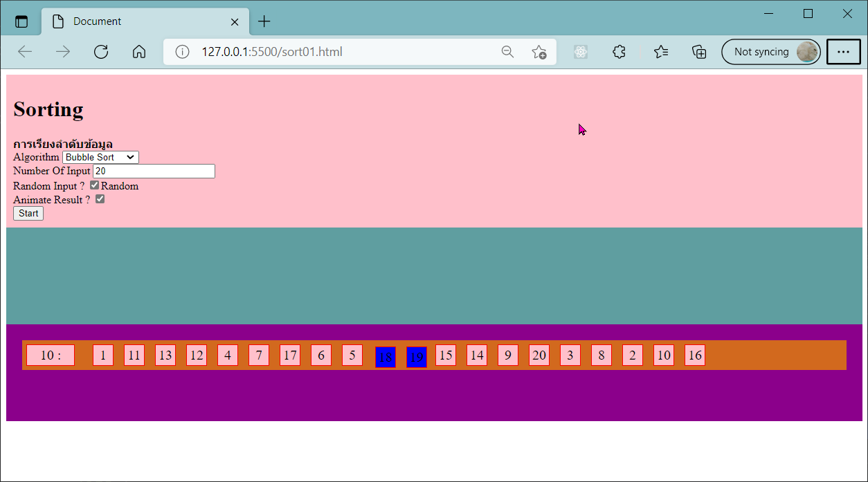Go back to previous page

click(25, 52)
